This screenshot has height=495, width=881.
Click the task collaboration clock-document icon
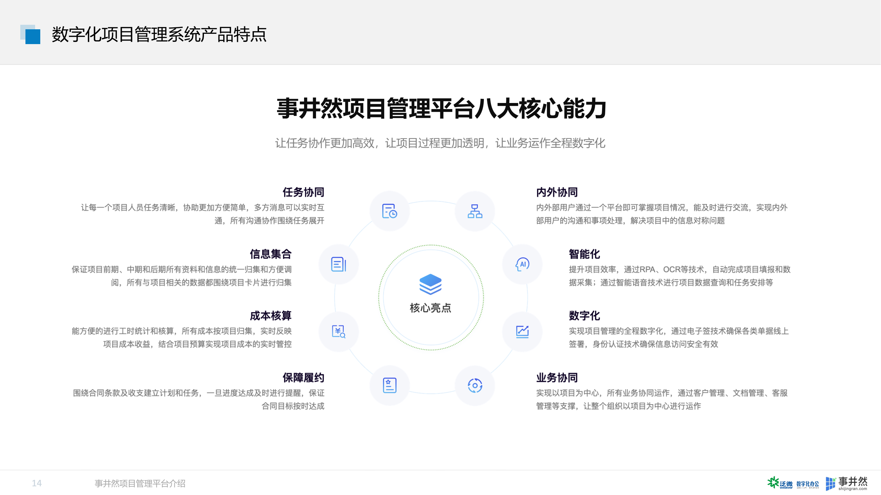389,211
